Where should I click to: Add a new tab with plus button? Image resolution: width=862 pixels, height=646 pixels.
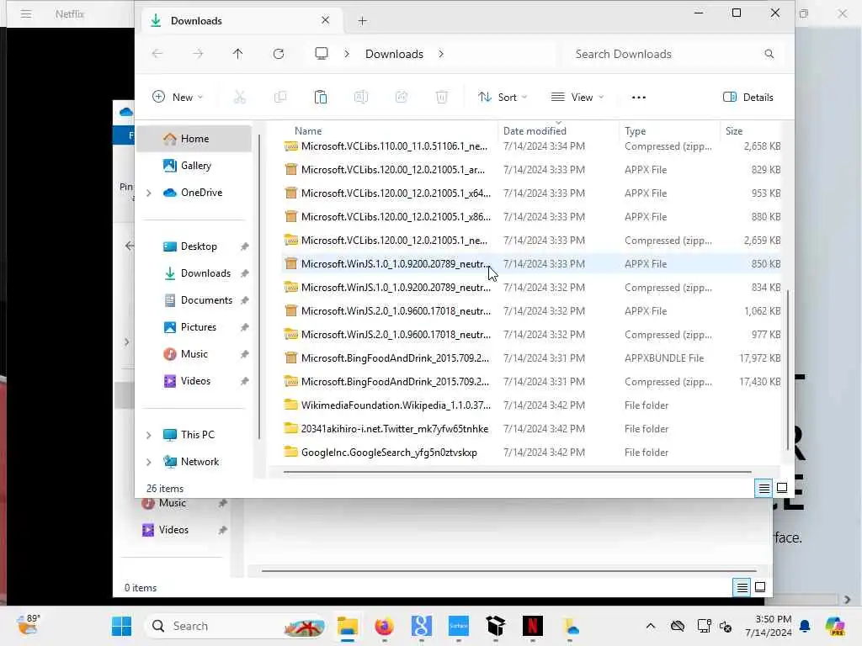point(362,21)
